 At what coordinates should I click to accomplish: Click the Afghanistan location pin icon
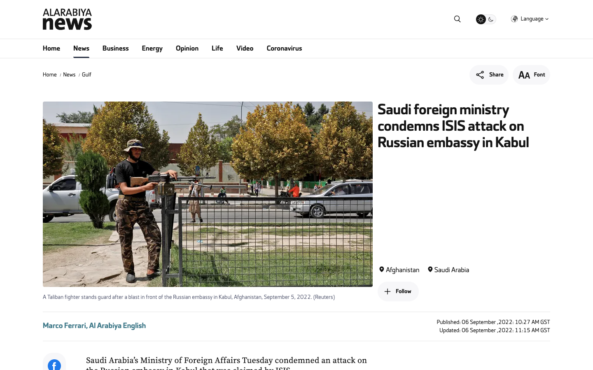pyautogui.click(x=382, y=270)
